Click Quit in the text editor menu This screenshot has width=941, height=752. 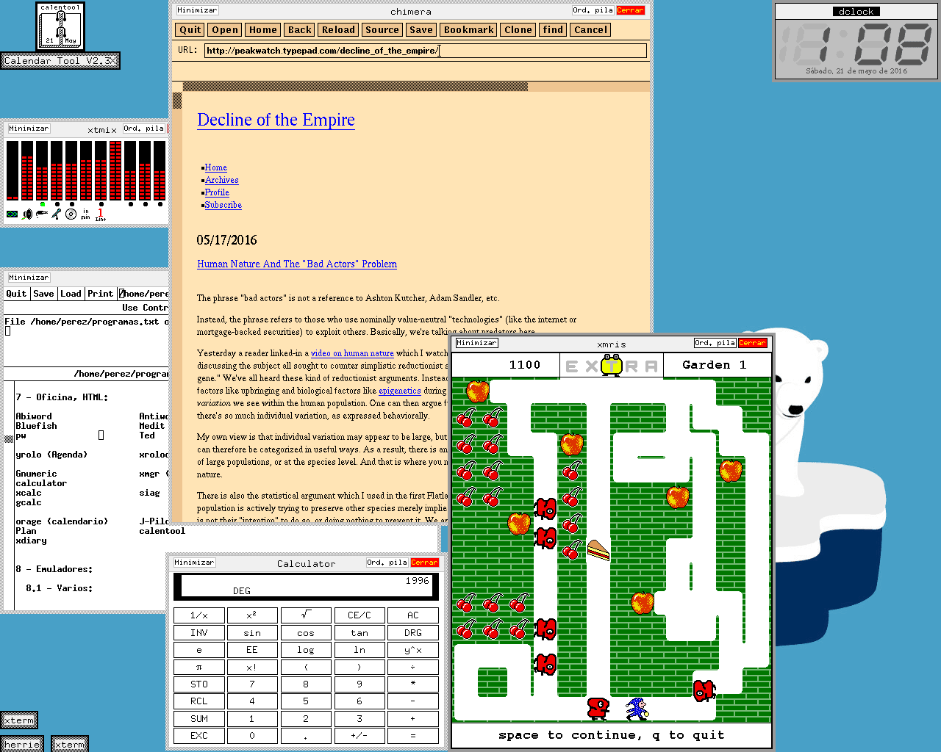(16, 294)
